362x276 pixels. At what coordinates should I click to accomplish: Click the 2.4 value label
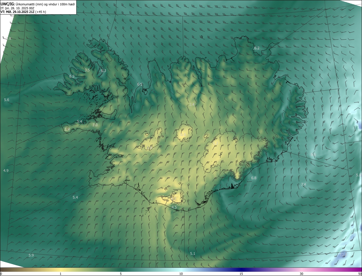coord(192,104)
